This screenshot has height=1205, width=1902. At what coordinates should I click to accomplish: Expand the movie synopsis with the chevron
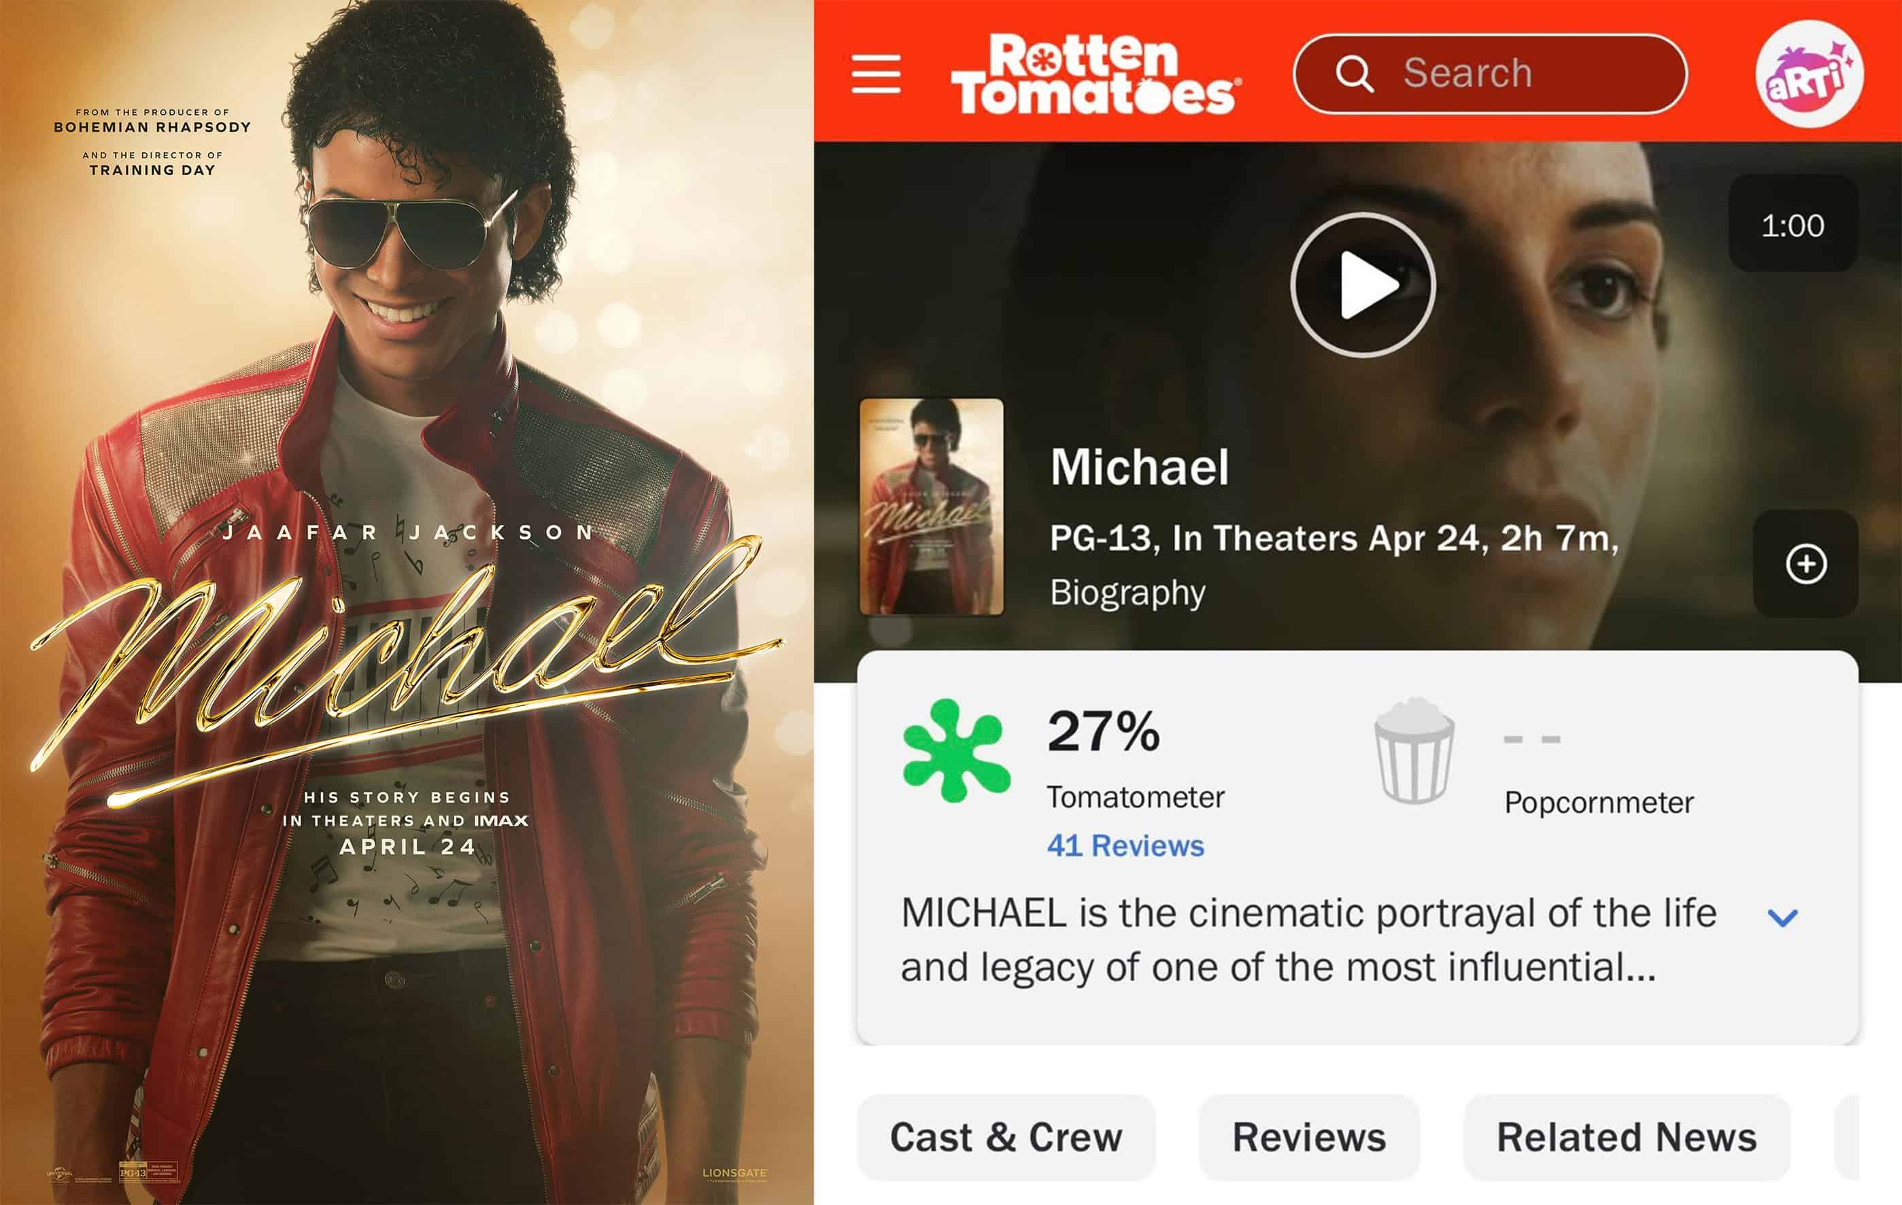(1783, 918)
